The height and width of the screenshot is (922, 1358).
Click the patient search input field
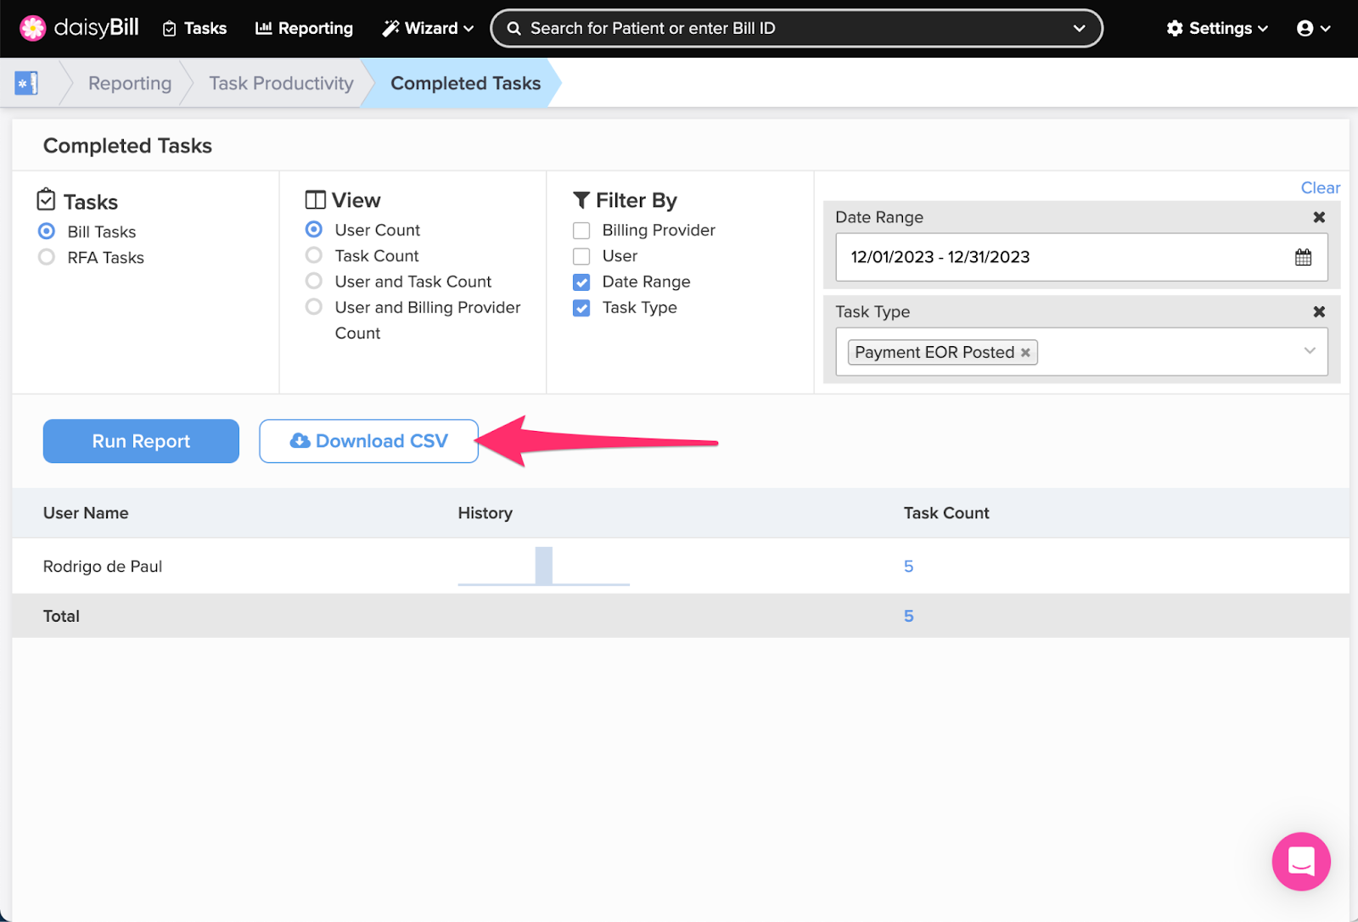(x=789, y=28)
